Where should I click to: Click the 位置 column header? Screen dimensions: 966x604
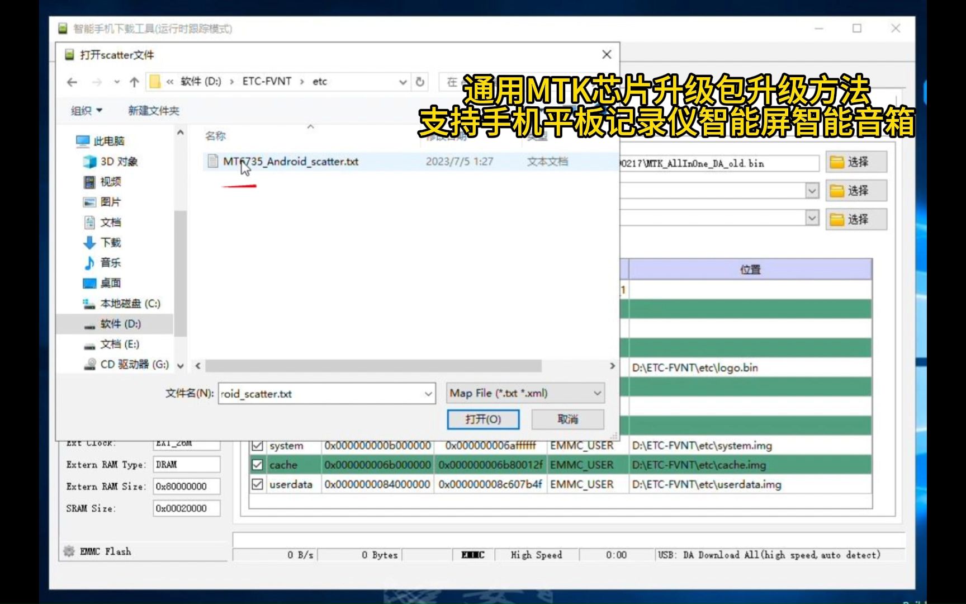[x=750, y=270]
